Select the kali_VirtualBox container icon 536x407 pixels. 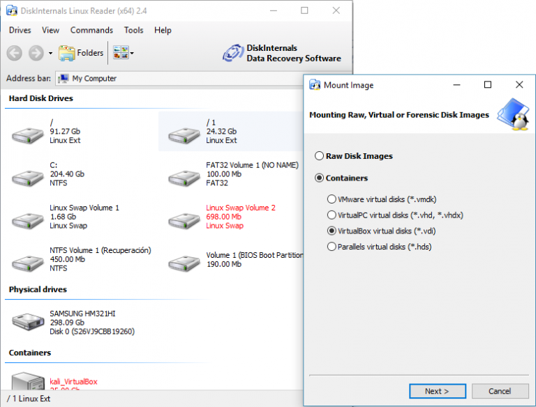tap(28, 381)
